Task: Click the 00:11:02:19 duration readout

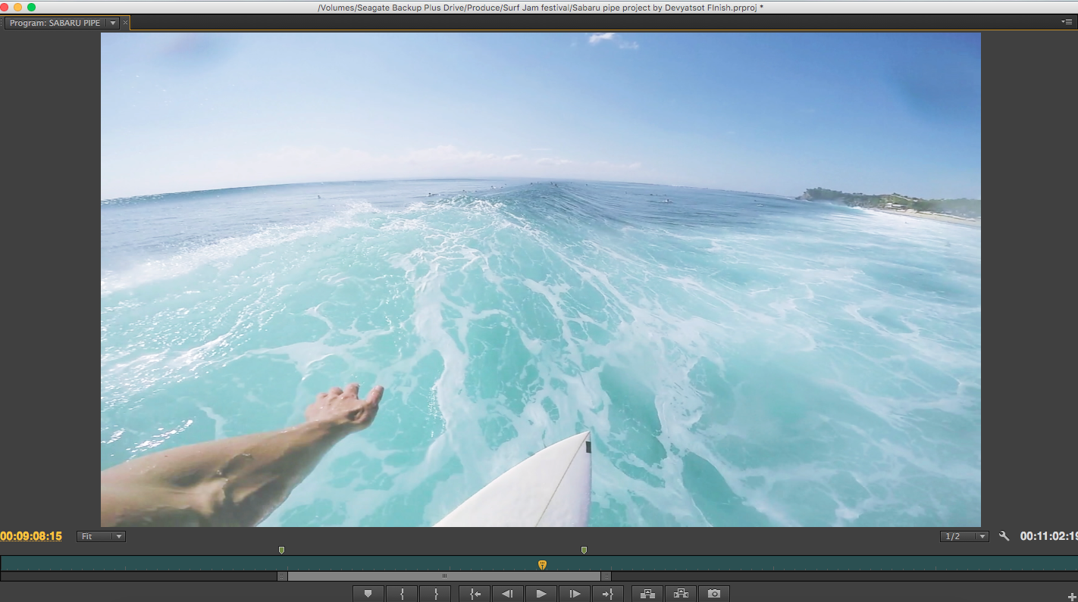Action: pos(1048,536)
